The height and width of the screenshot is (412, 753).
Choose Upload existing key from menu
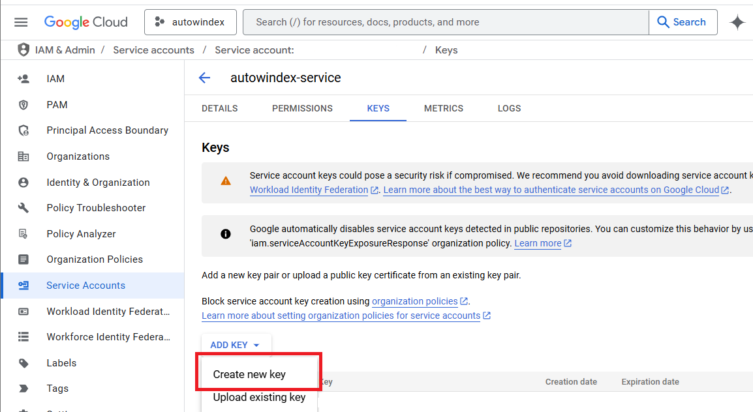click(x=259, y=397)
